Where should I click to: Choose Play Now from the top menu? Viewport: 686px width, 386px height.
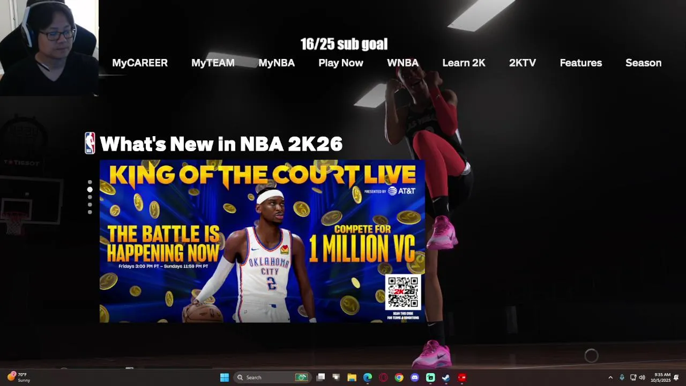click(341, 63)
